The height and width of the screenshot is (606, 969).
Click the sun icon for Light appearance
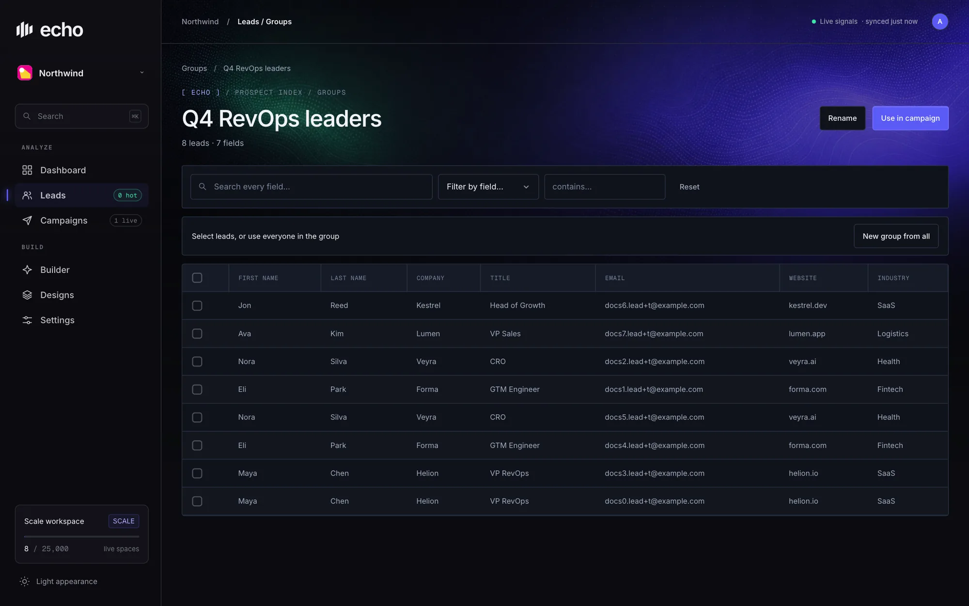25,581
